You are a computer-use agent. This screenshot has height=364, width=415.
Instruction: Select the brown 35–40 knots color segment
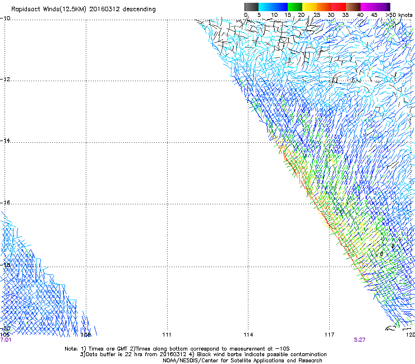click(353, 7)
